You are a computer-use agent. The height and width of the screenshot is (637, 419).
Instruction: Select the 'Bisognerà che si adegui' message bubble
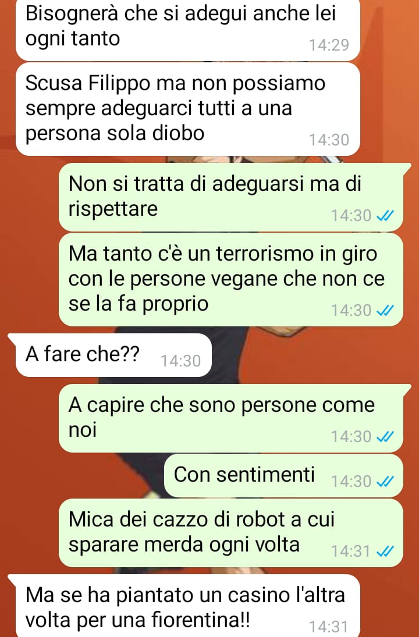point(188,29)
